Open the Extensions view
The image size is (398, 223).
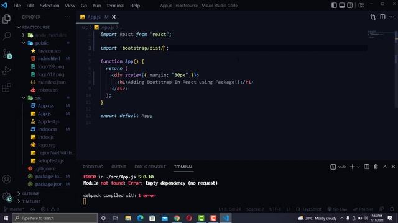pyautogui.click(x=6, y=88)
